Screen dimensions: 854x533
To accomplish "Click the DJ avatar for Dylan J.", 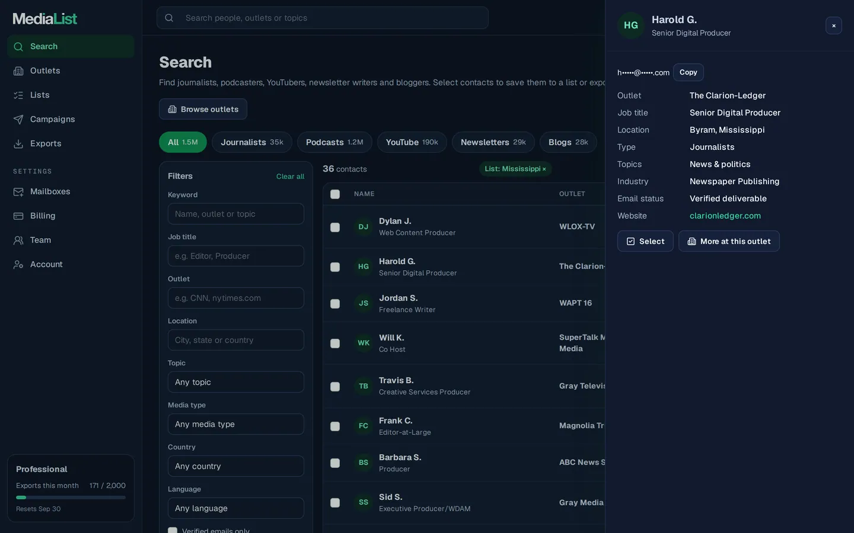I will pos(364,227).
